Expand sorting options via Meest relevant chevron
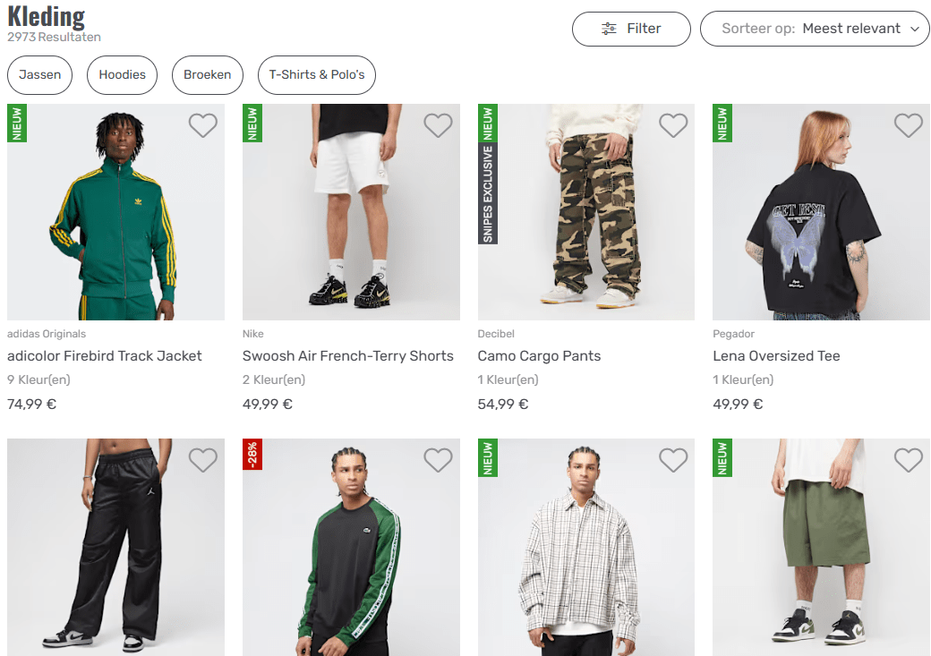This screenshot has width=931, height=656. [915, 29]
